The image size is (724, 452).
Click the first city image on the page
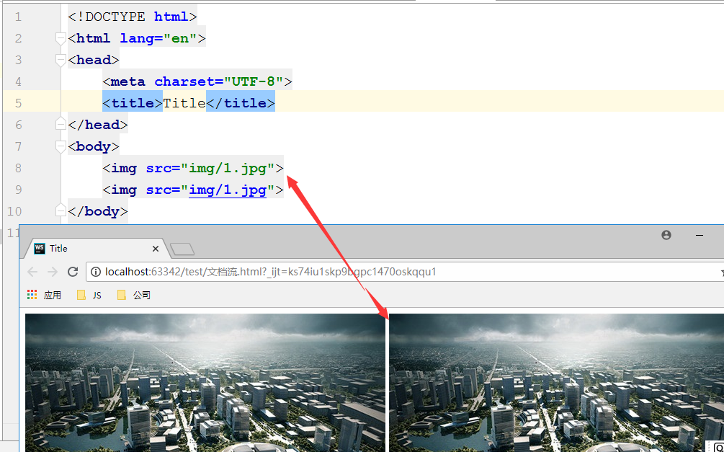(205, 383)
